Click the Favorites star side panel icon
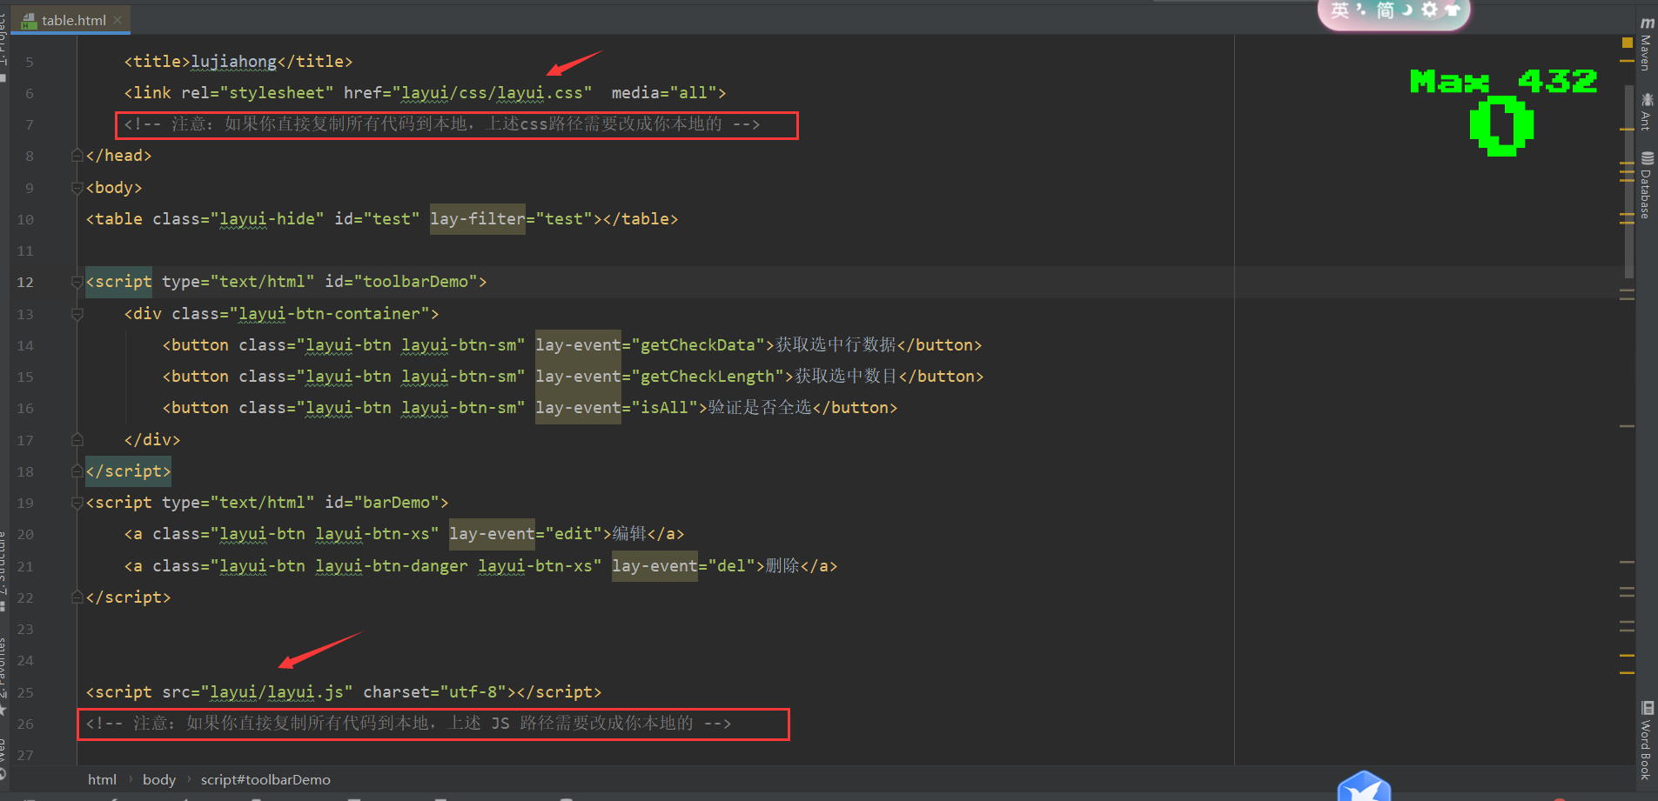The image size is (1658, 801). click(3, 711)
